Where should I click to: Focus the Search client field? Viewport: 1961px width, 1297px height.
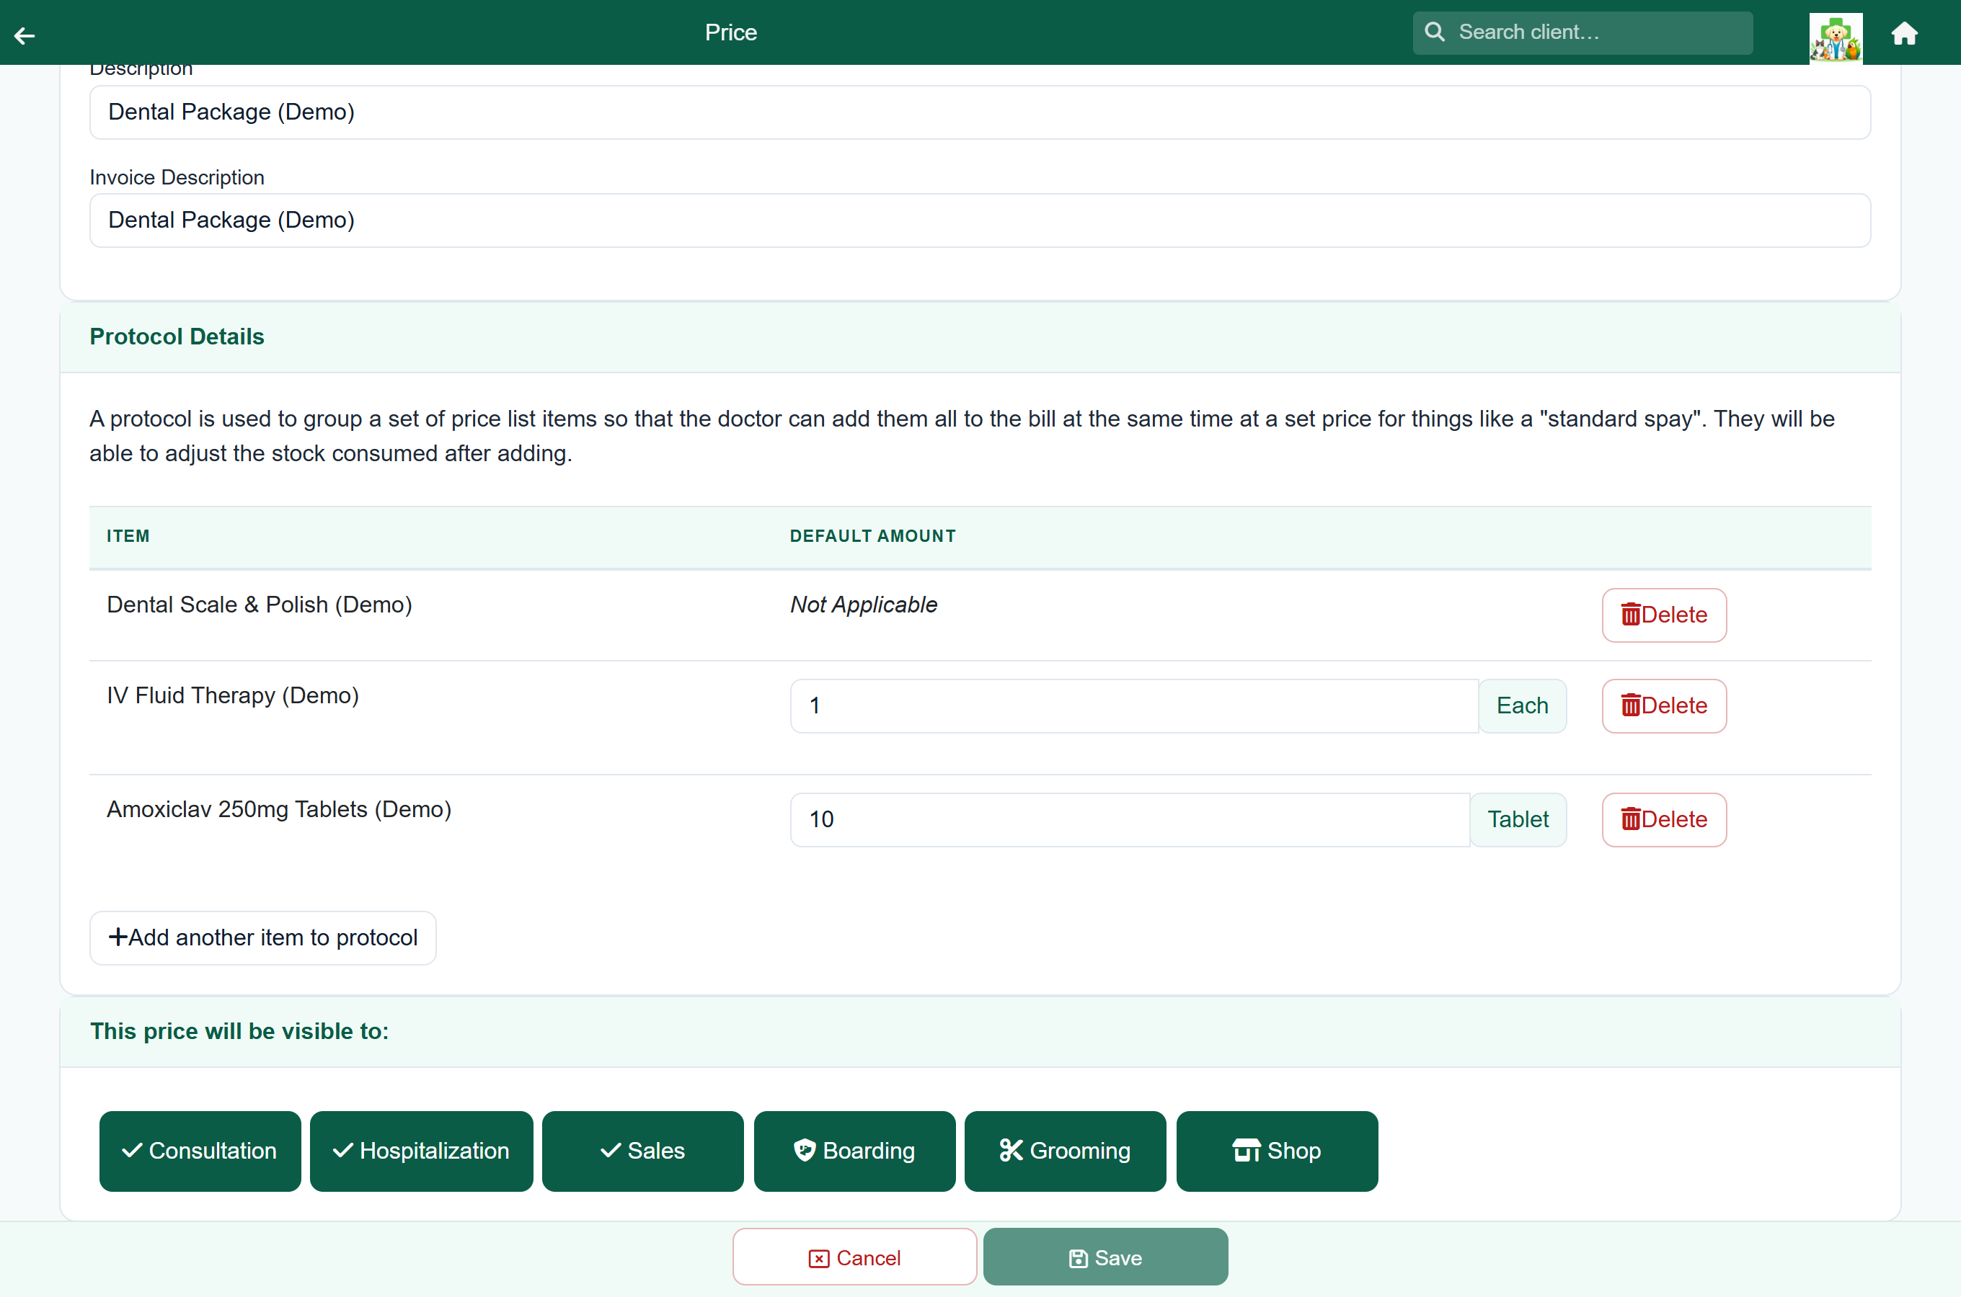(1582, 32)
